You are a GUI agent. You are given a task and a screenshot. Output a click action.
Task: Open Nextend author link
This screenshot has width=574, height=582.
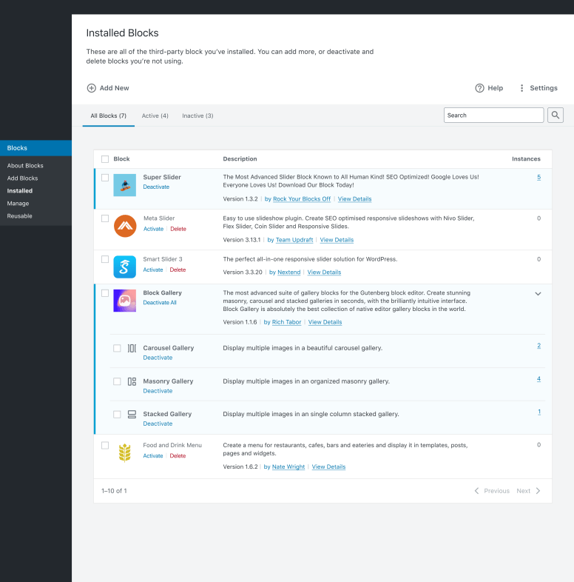click(289, 272)
